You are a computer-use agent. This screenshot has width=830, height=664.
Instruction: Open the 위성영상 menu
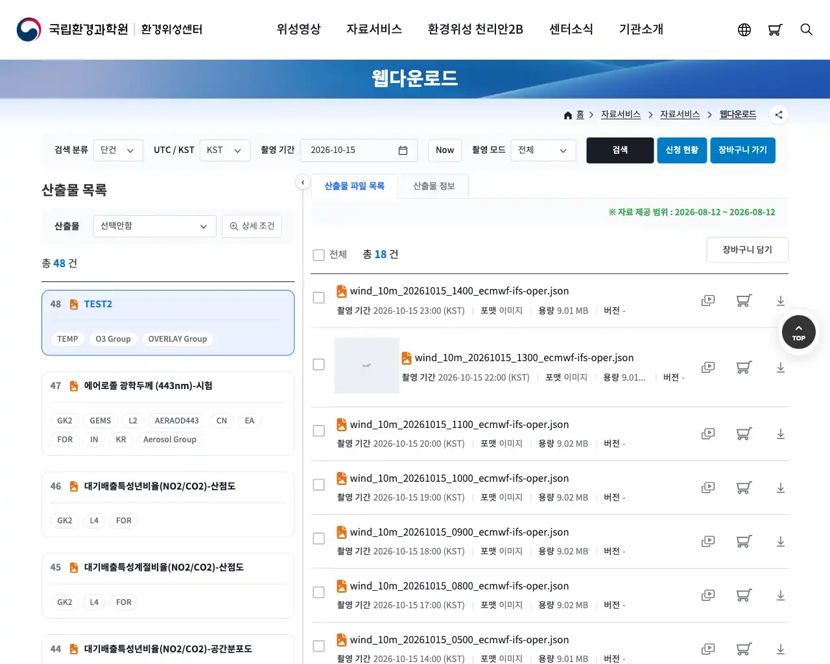(299, 29)
